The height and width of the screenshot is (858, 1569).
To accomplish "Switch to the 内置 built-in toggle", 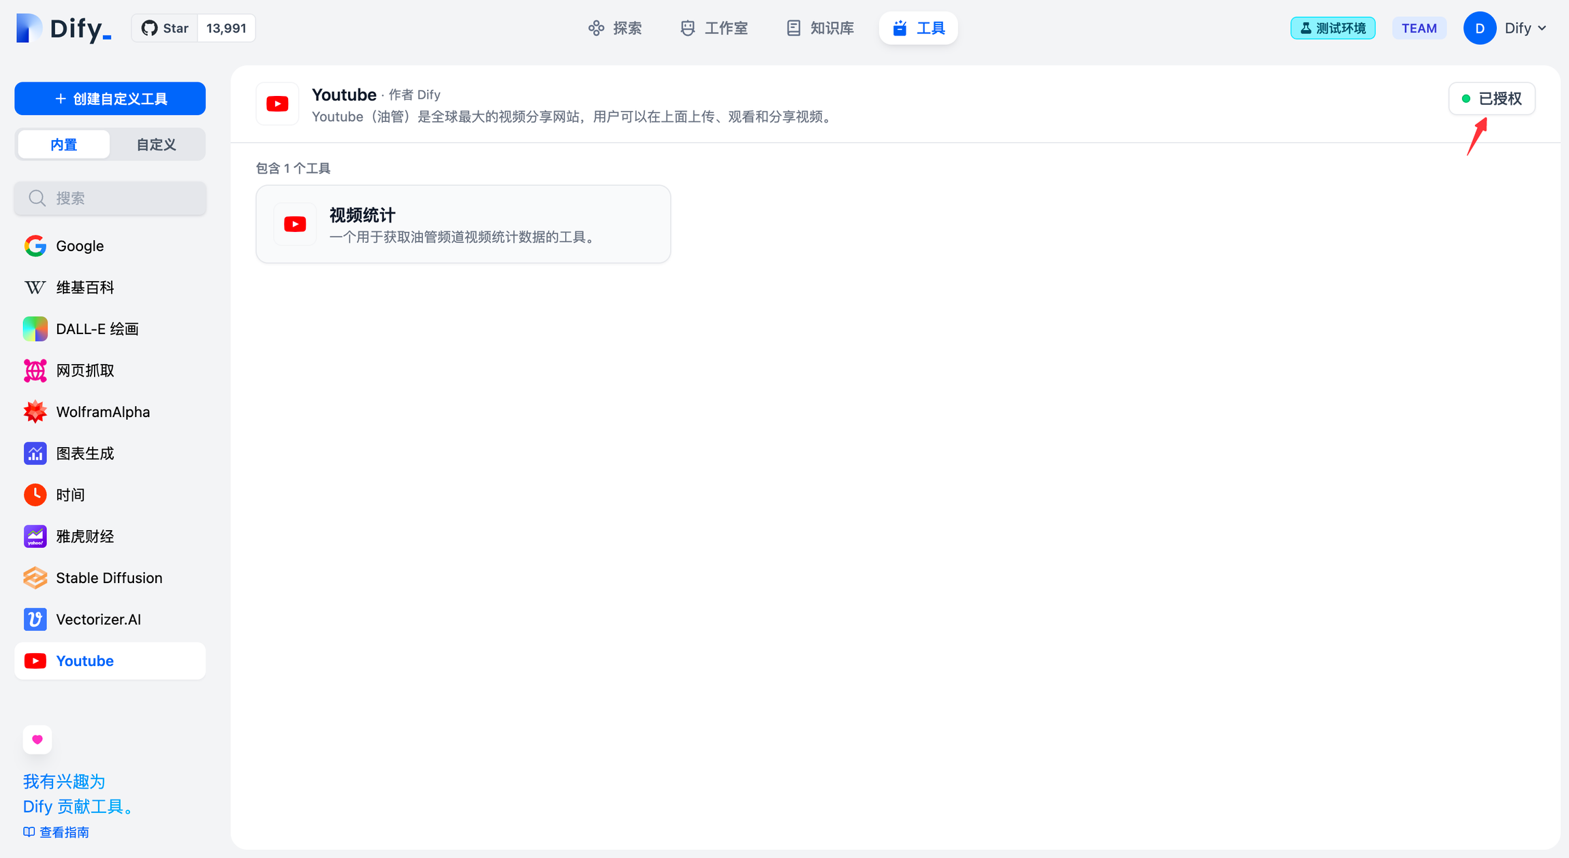I will point(64,144).
